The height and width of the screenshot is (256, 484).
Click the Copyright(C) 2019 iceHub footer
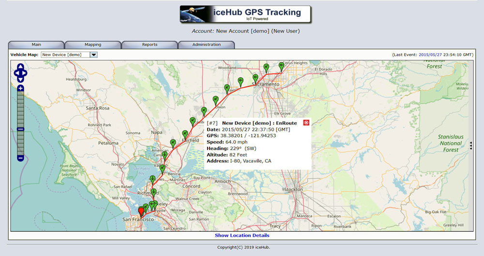point(243,247)
